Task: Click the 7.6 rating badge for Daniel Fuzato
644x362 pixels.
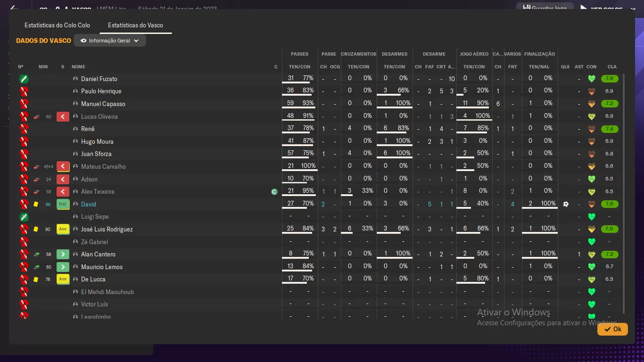Action: click(610, 79)
